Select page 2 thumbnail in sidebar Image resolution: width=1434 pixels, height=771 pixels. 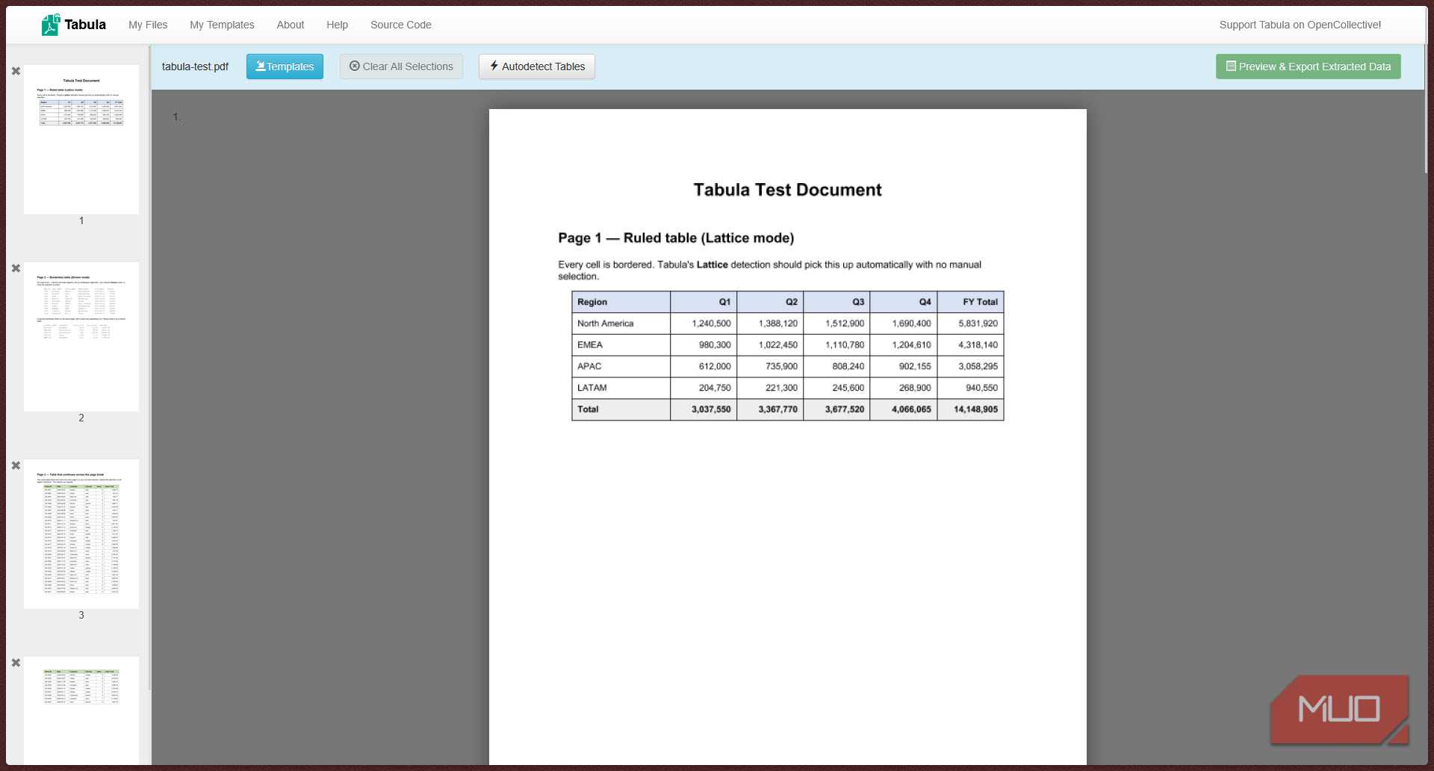tap(81, 337)
